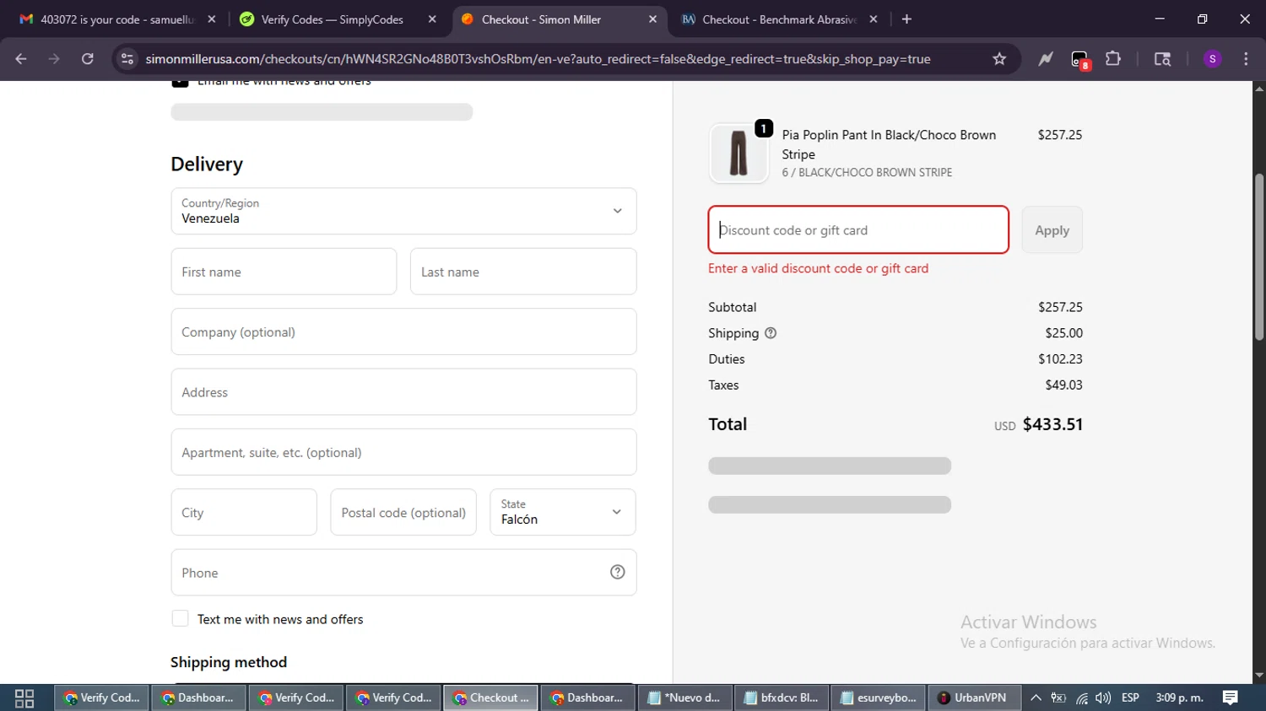
Task: Open the extension with red badge 8
Action: (x=1080, y=60)
